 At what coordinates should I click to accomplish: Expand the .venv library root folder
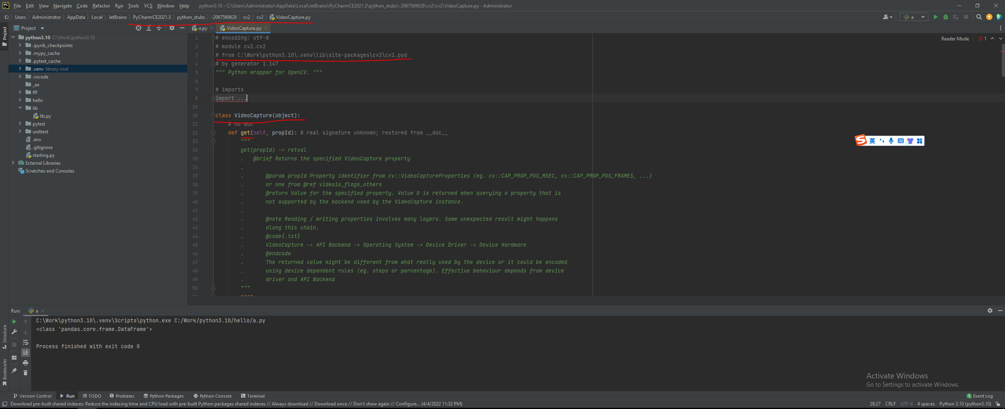pyautogui.click(x=20, y=69)
